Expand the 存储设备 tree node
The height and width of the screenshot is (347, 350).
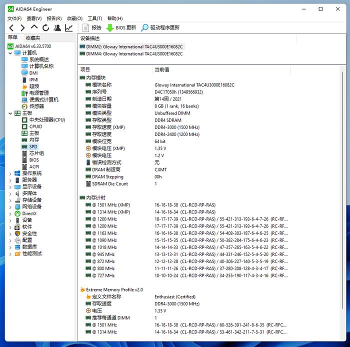coord(10,200)
